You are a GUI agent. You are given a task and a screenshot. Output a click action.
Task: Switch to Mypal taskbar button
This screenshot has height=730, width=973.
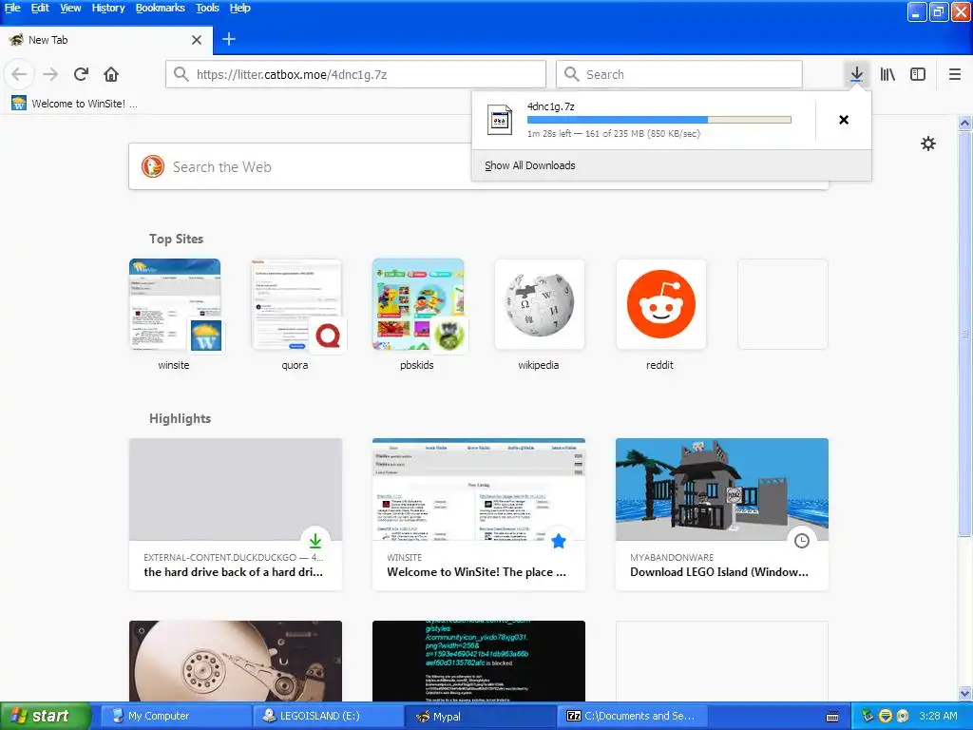pyautogui.click(x=481, y=717)
